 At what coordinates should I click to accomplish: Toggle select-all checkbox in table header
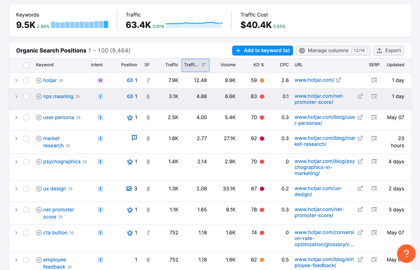coord(26,65)
